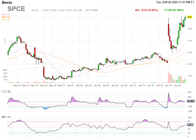The image size is (196, 140).
Task: Click the 20M volume axis label
Action: click(x=5, y=70)
